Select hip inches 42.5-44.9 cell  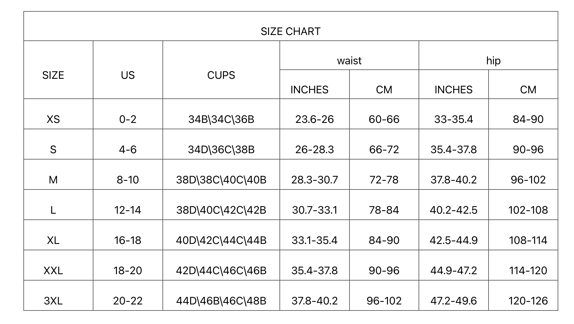pyautogui.click(x=454, y=240)
